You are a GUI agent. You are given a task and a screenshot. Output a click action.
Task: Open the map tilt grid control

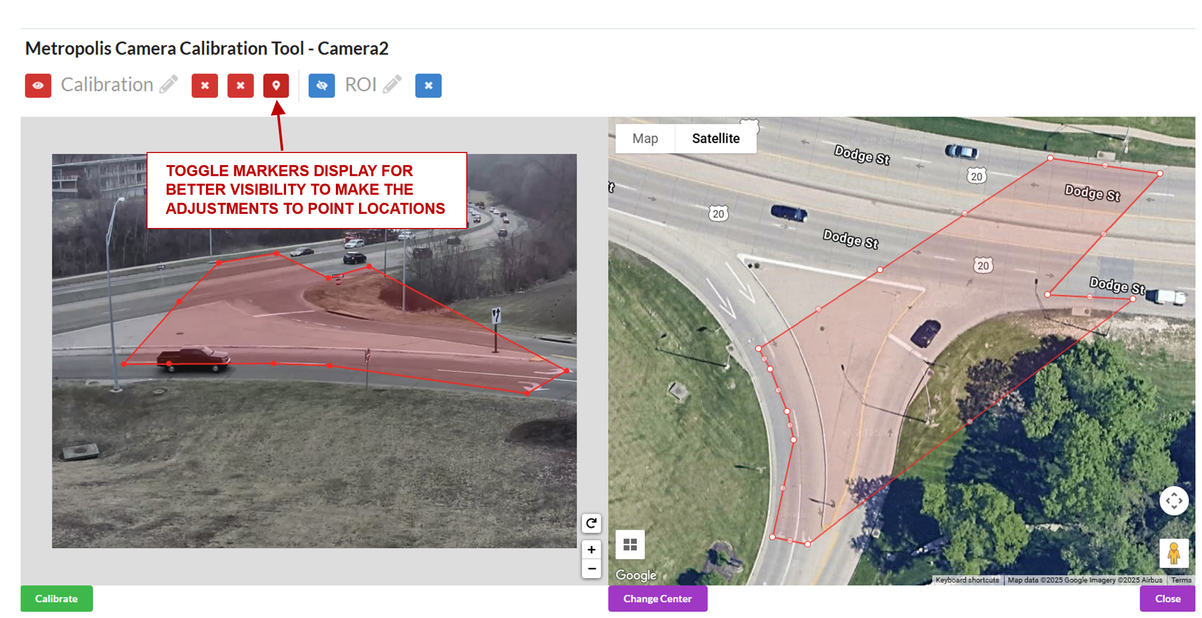tap(630, 545)
